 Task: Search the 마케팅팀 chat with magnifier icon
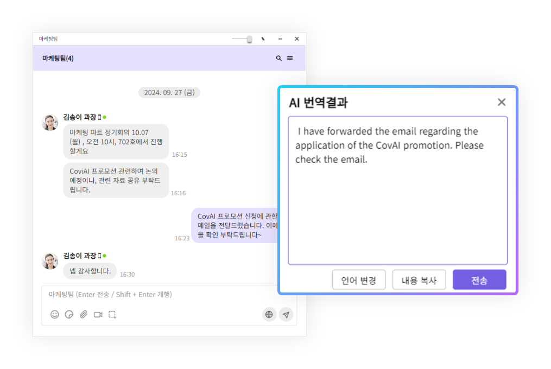coord(279,58)
